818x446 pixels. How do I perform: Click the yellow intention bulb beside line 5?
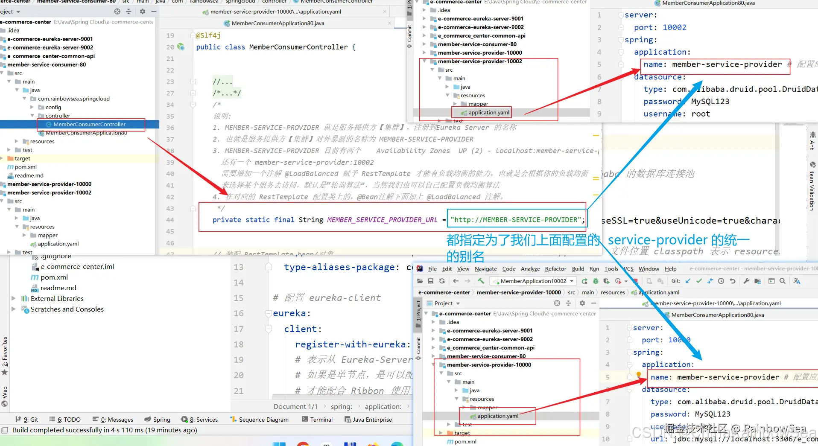[x=639, y=375]
